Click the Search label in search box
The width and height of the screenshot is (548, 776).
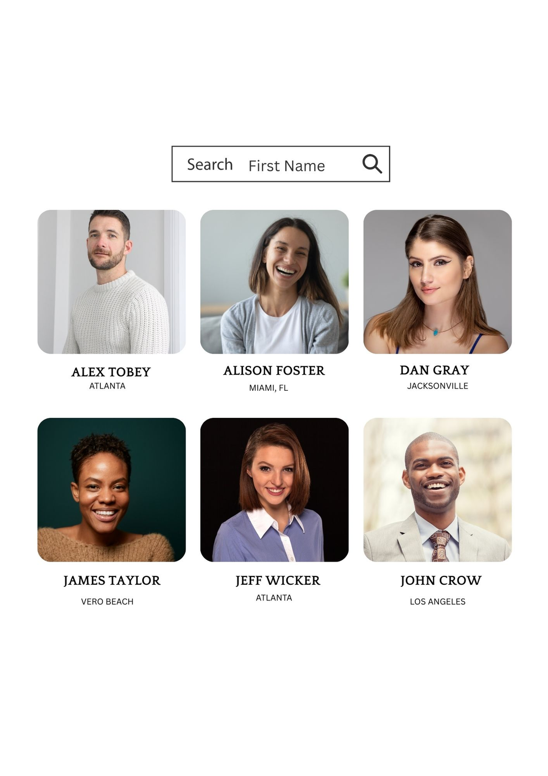210,165
